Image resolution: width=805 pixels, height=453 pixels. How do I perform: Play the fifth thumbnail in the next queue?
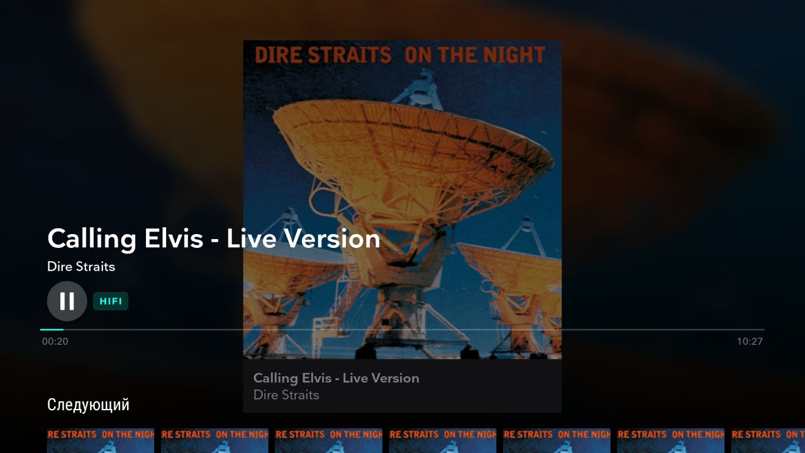(557, 441)
